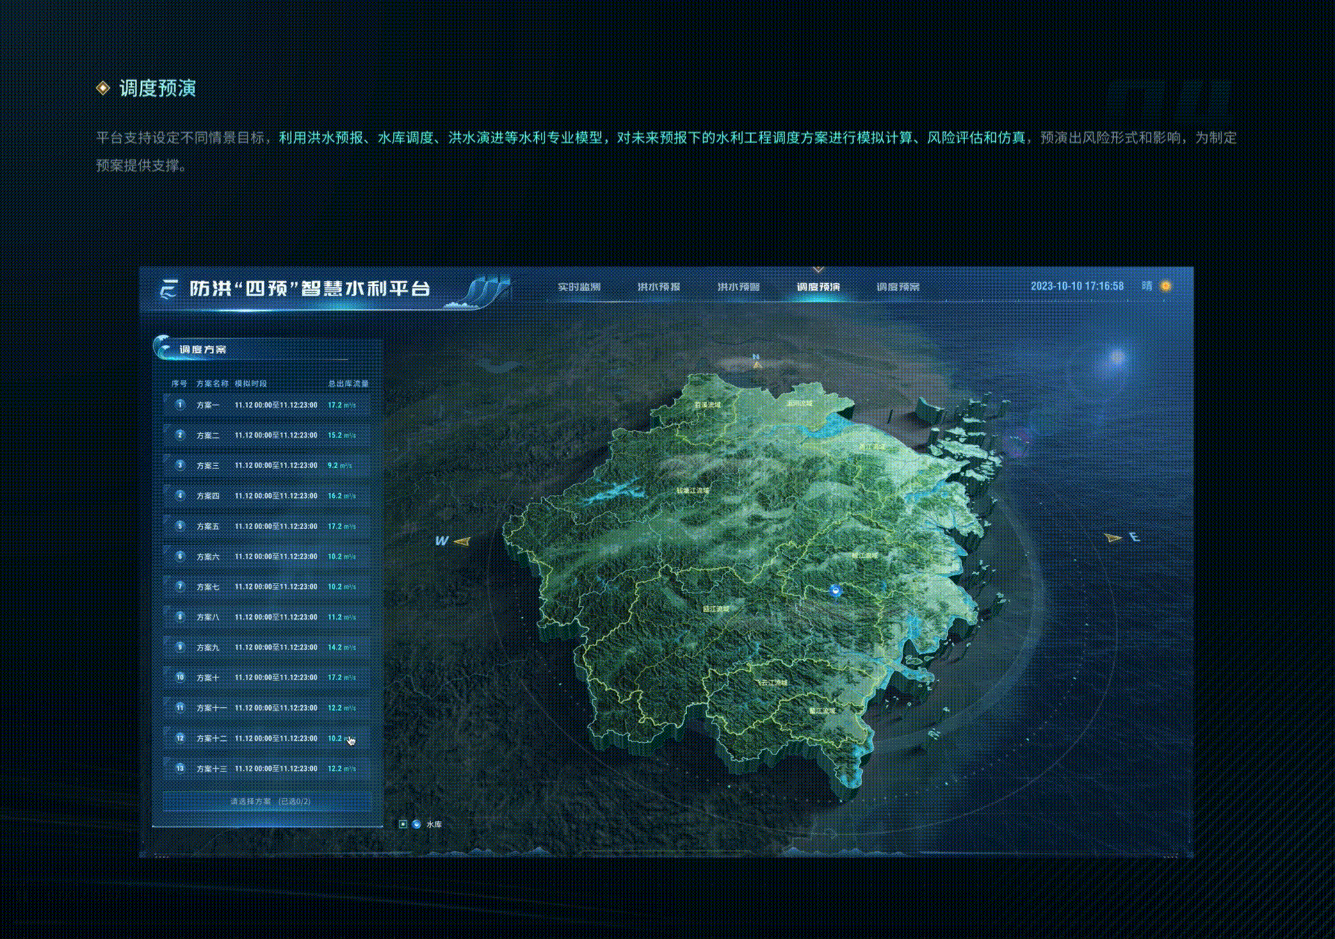Click the 苕溪流域 label on the map
1335x939 pixels.
point(708,404)
